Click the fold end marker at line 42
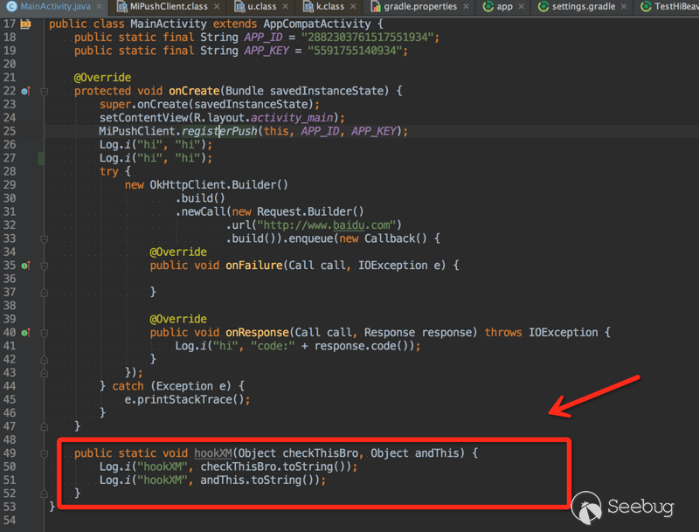699x532 pixels. coord(45,360)
